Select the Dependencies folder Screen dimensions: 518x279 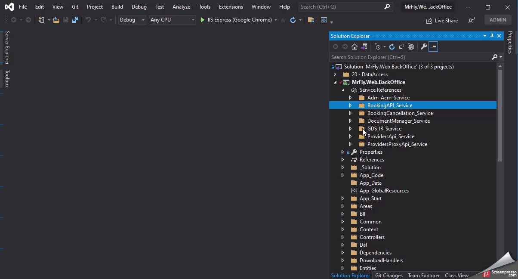(376, 253)
